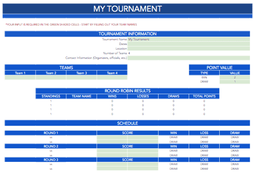The image size is (254, 179).
Task: Click the MY TOURNAMENT title banner
Action: pyautogui.click(x=127, y=9)
